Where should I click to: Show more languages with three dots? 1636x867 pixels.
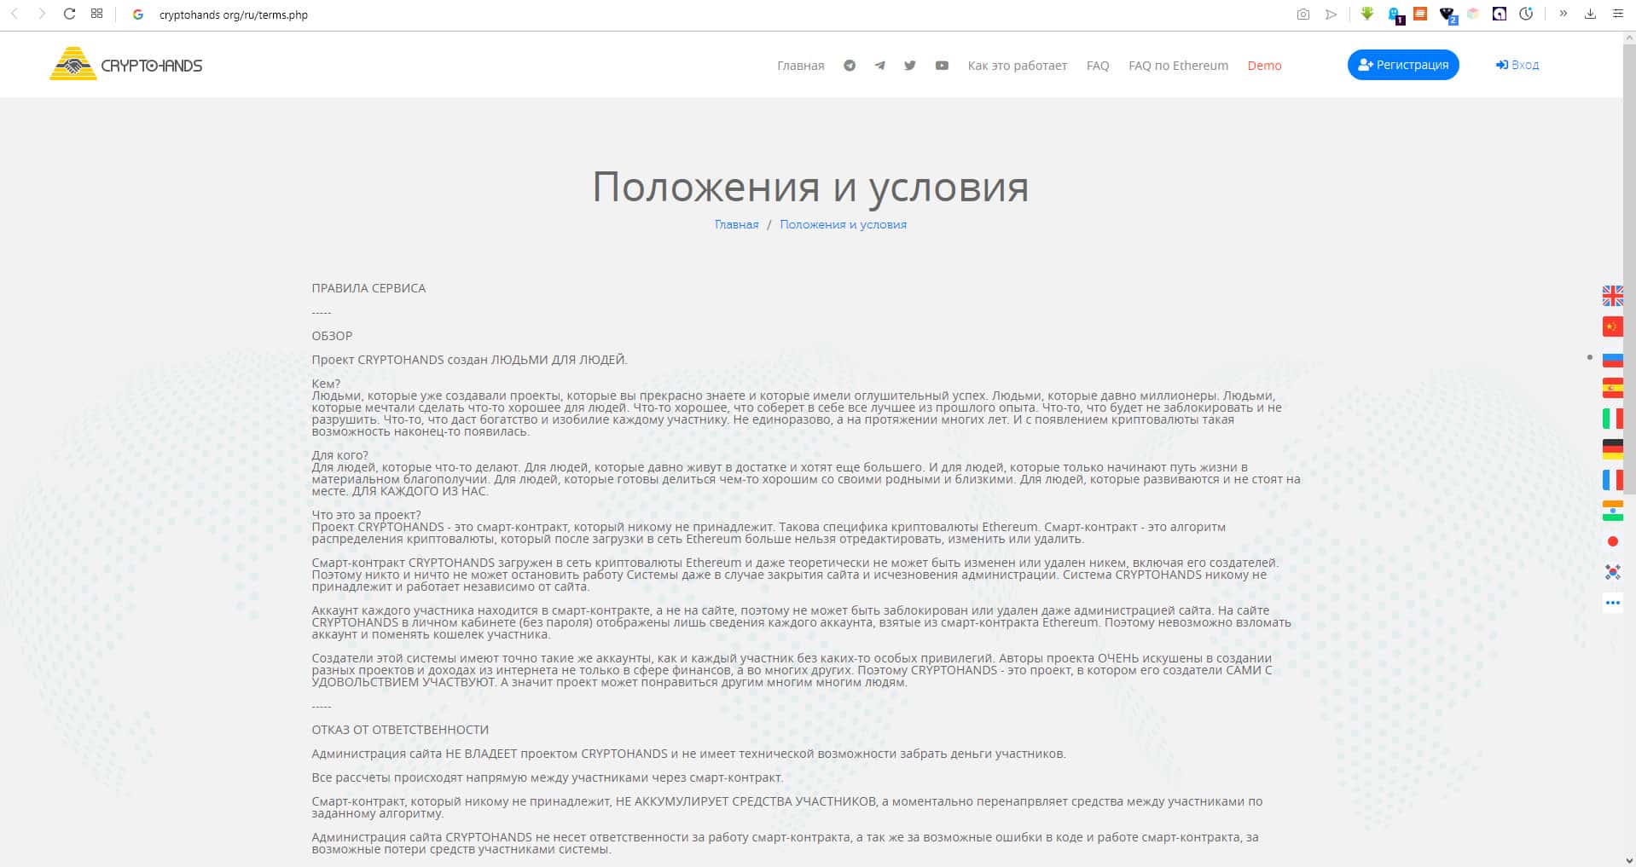1612,603
